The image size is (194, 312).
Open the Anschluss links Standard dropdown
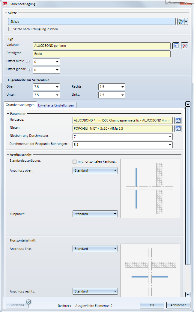click(x=95, y=249)
